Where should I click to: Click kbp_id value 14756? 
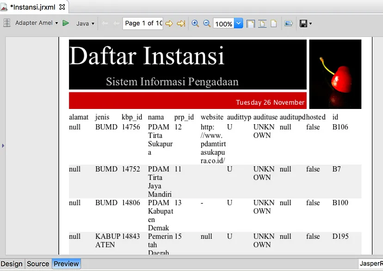tap(131, 127)
